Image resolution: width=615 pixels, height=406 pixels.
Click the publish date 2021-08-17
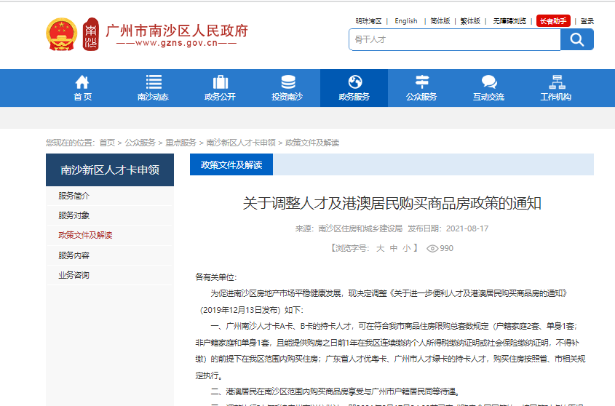point(467,228)
